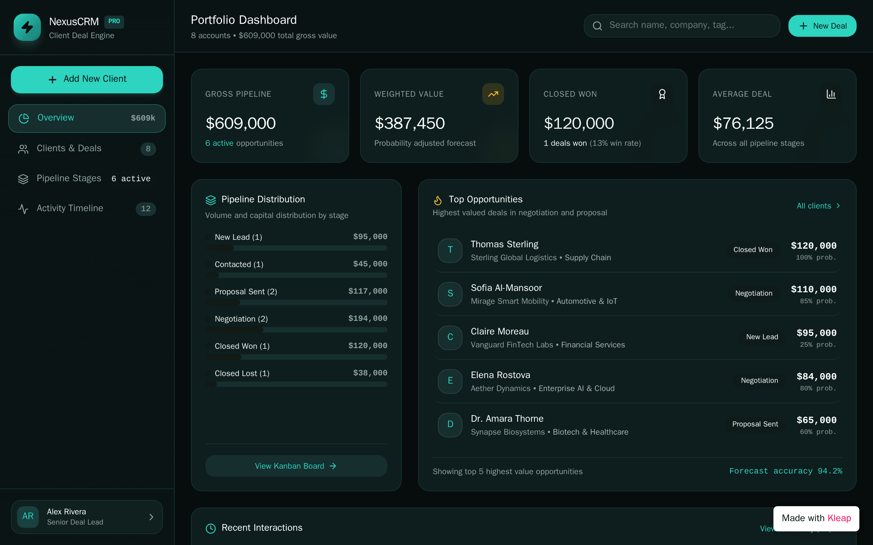The image size is (873, 545).
Task: Click the Closed Lost stage progress bar
Action: (x=296, y=384)
